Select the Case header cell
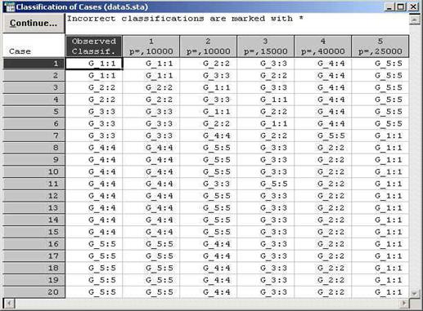423x311 pixels. [34, 47]
